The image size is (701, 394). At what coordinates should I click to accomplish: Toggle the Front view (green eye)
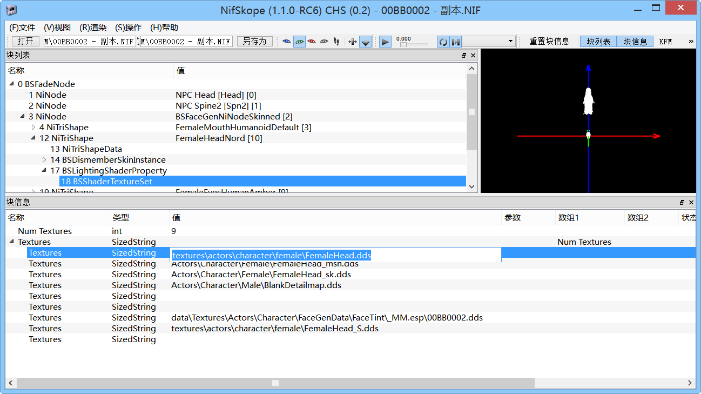299,42
